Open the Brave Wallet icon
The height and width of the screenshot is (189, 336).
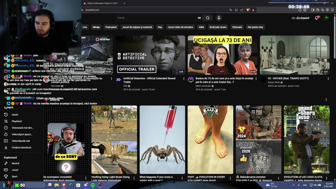318,10
